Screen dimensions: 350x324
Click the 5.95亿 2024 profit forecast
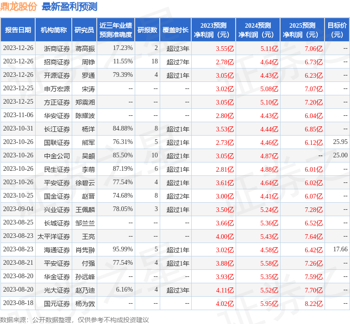(x=269, y=304)
